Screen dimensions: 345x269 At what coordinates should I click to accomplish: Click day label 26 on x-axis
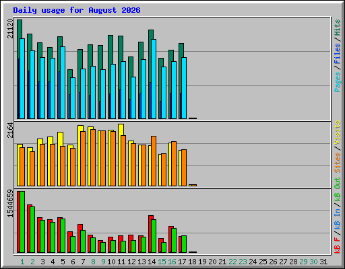(273, 262)
